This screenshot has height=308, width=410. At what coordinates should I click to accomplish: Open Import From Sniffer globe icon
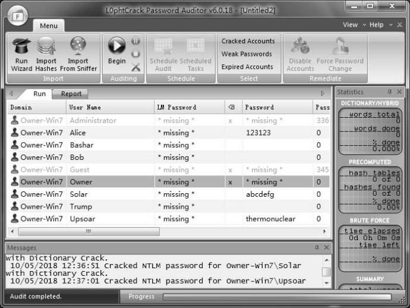pos(78,46)
